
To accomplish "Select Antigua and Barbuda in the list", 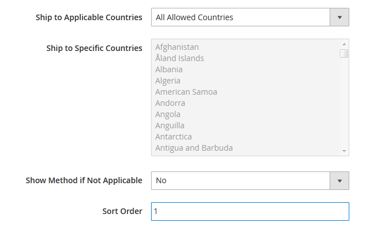I will (194, 148).
